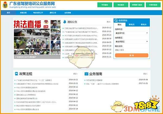Viewport: 163px width, 114px height.
Task: Open the 选择县区 county dropdown
Action: [x=131, y=41]
